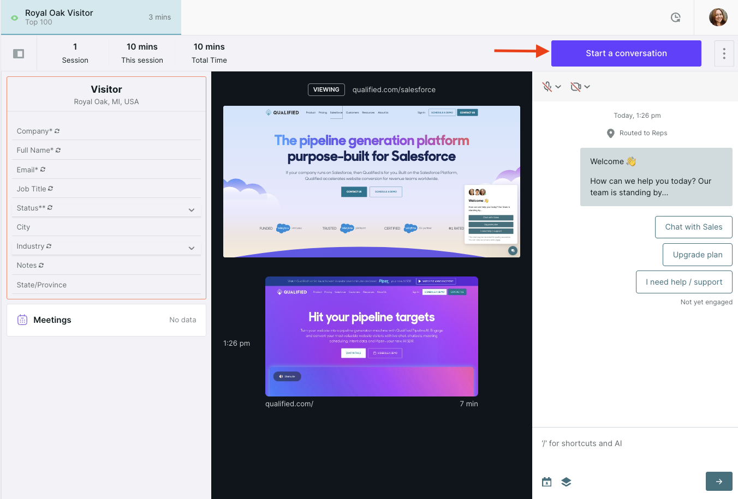Open the history clock icon
738x499 pixels.
click(675, 17)
